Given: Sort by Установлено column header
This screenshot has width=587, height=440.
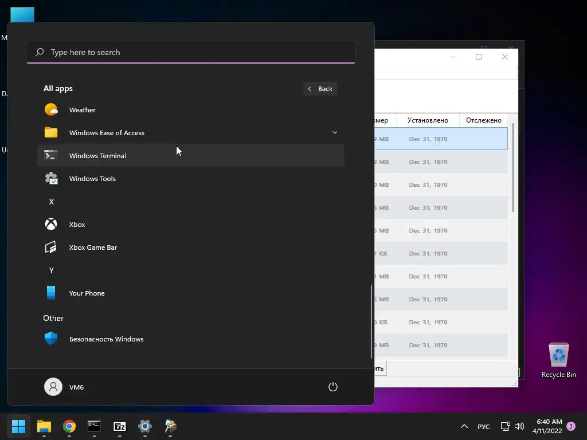Looking at the screenshot, I should 428,120.
